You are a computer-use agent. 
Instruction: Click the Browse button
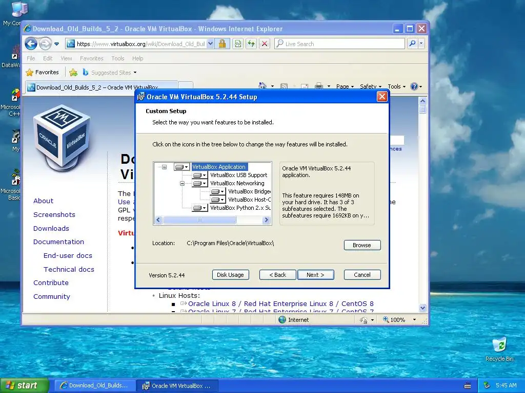click(x=362, y=245)
